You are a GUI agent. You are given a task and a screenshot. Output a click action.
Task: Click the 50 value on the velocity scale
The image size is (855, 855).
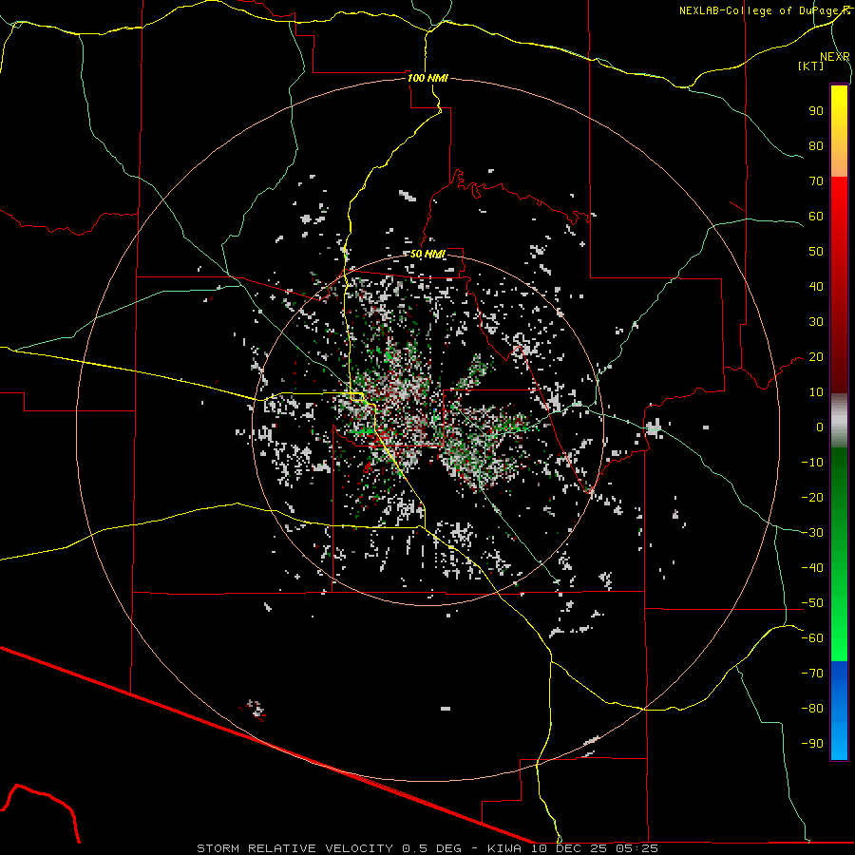tap(816, 252)
